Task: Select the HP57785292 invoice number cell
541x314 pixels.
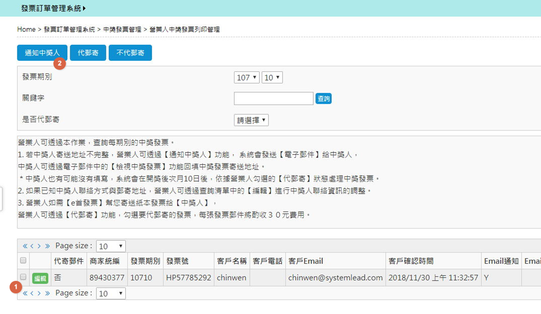Action: pos(189,278)
